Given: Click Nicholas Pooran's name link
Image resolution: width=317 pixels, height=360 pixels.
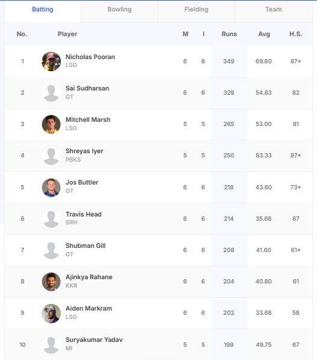Looking at the screenshot, I should [x=90, y=57].
